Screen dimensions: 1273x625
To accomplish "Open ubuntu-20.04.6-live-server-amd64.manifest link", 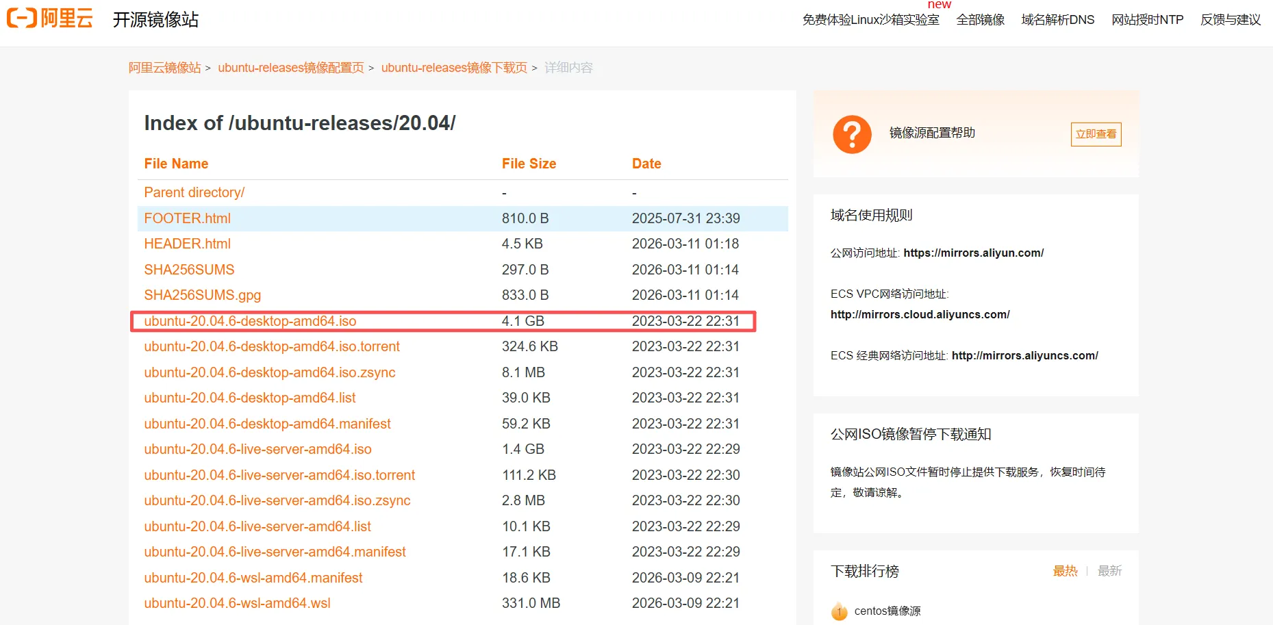I will [x=275, y=552].
